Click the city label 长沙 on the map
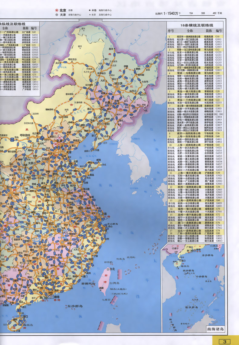 [x=36, y=247]
